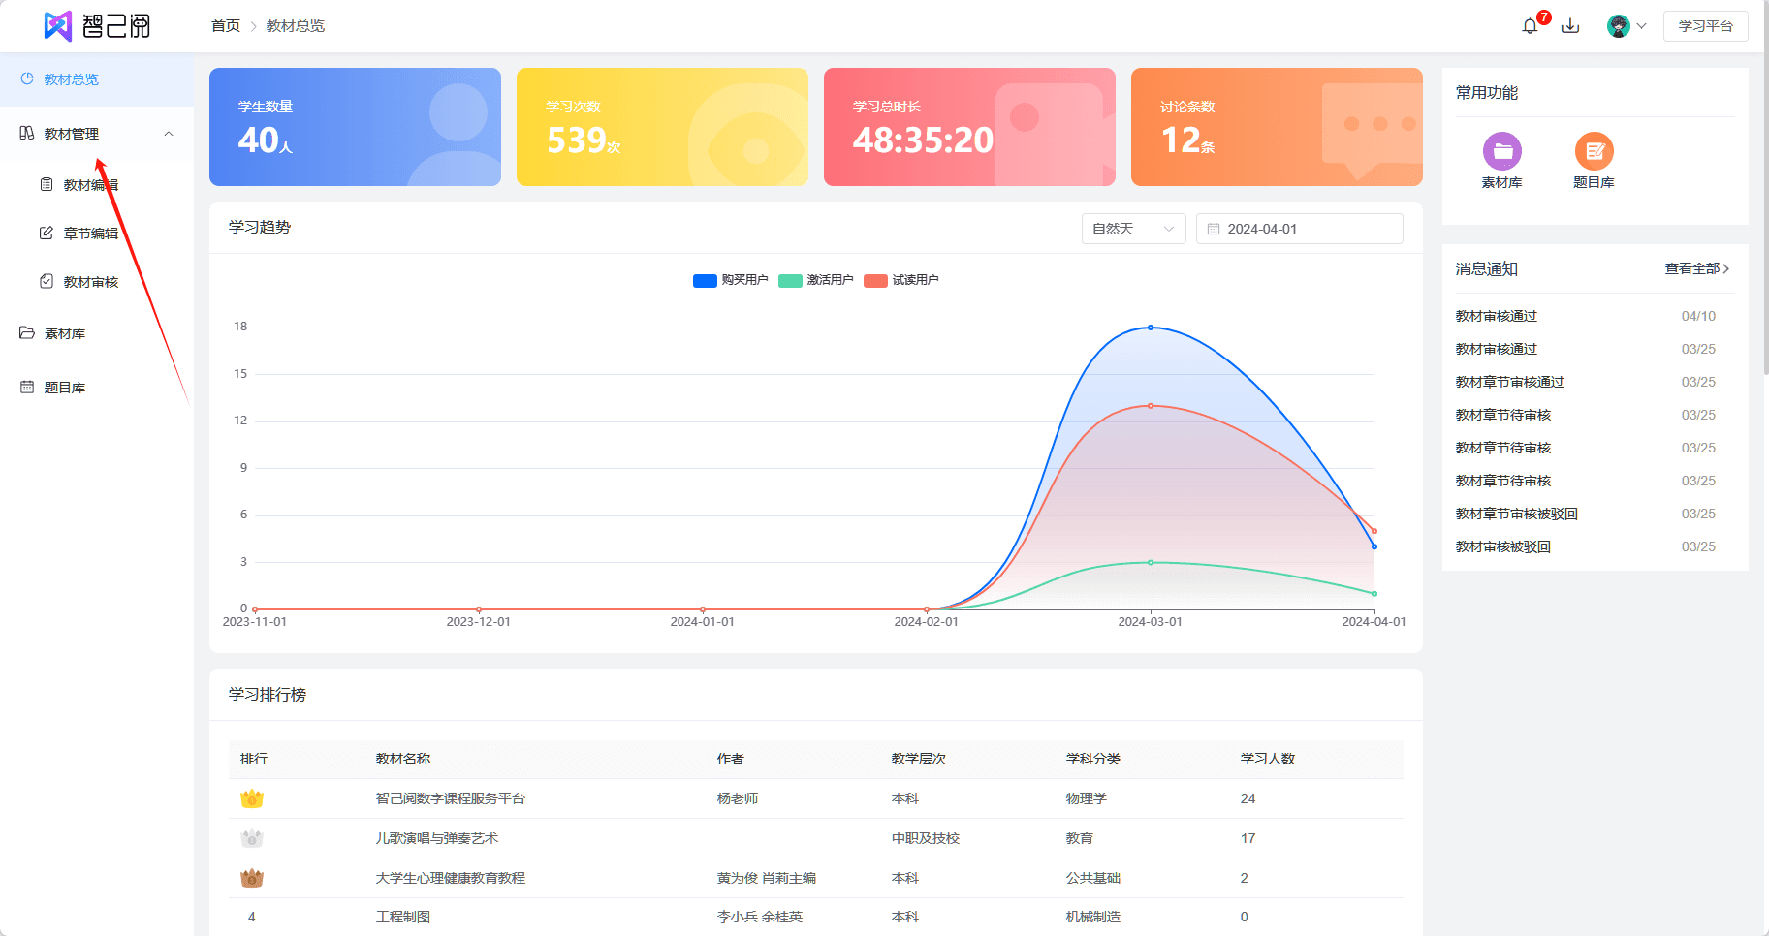Screen dimensions: 1769x936
Task: Click the 学习总时长 stat card
Action: click(x=969, y=127)
